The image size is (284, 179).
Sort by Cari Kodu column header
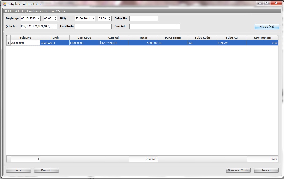tap(84, 38)
